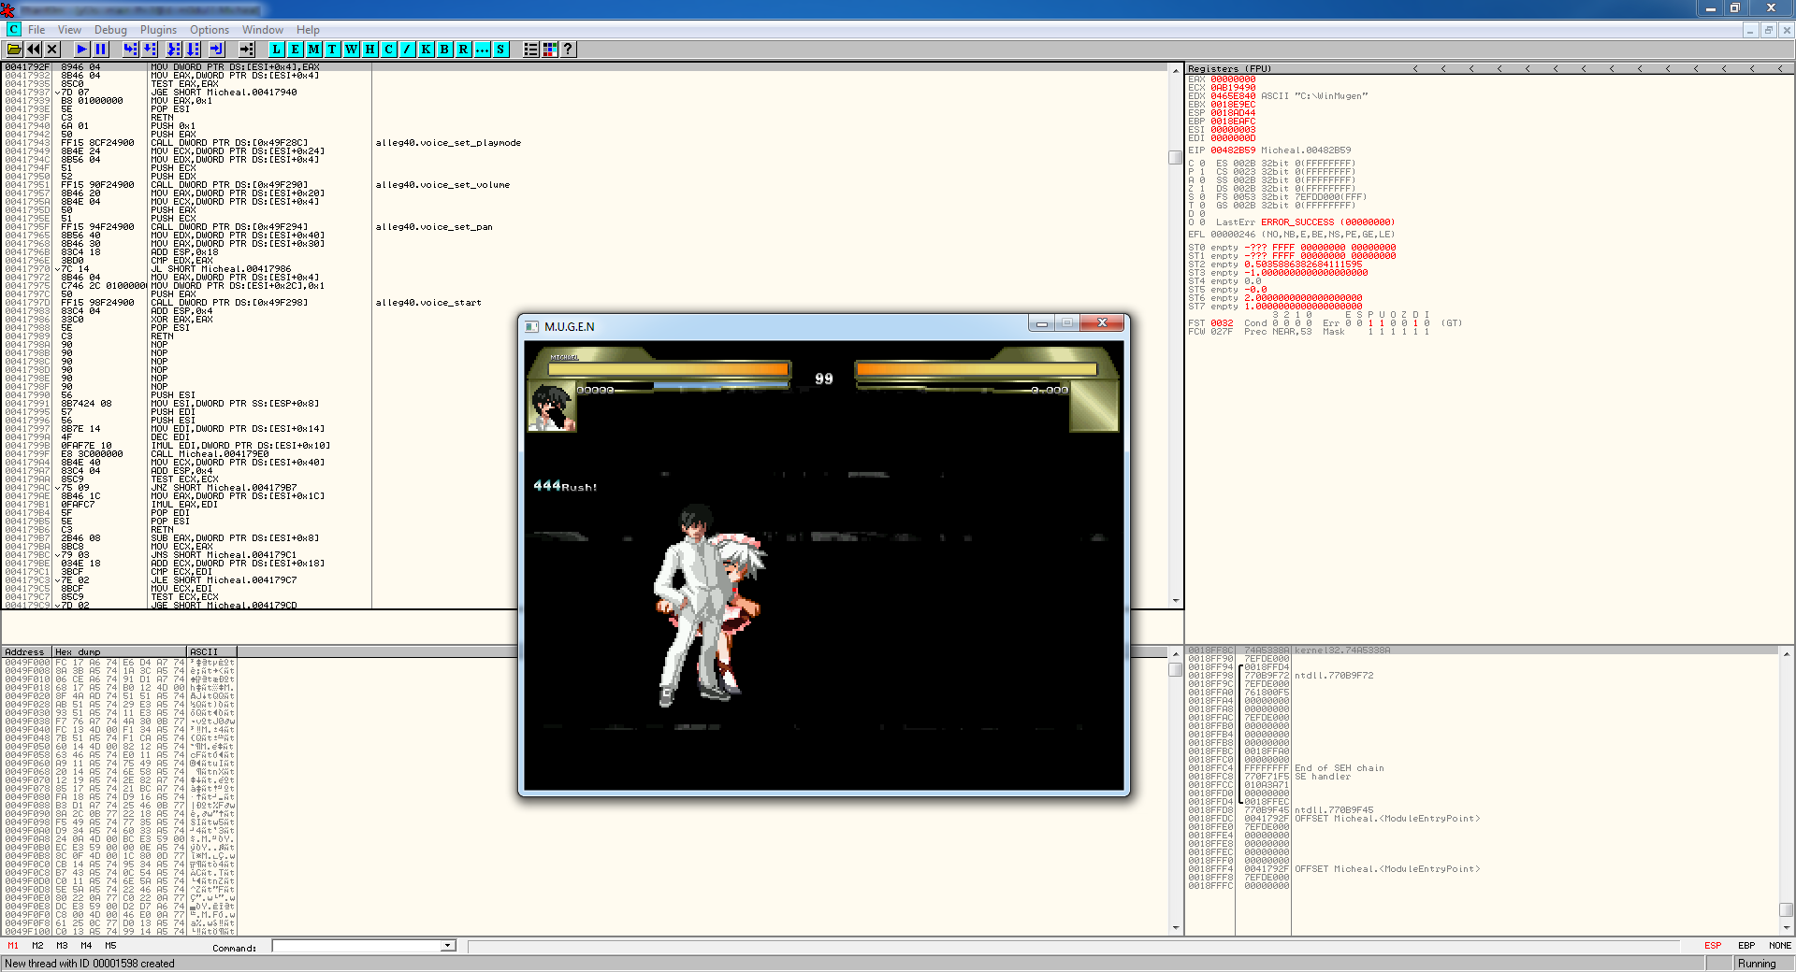This screenshot has width=1796, height=972.
Task: Click the ASCII column header in dump
Action: click(x=211, y=651)
